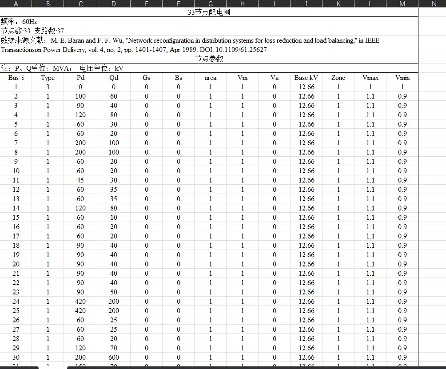Select column B header
The image size is (446, 369).
click(48, 4)
